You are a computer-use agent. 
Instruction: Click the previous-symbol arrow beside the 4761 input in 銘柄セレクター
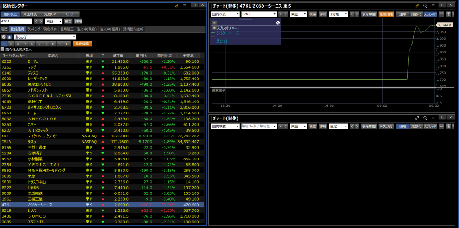(x=36, y=21)
